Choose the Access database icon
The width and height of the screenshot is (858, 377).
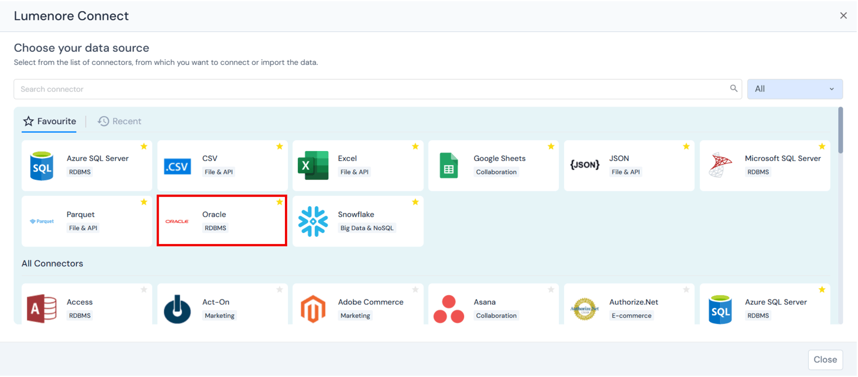point(41,309)
